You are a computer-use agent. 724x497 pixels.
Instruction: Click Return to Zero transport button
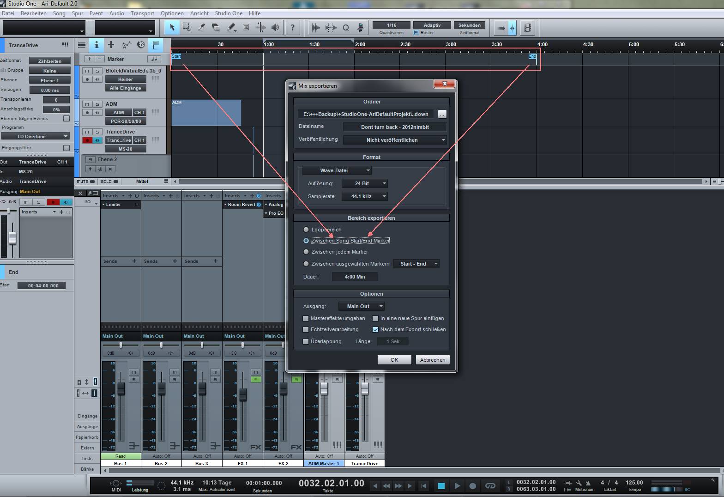[x=424, y=486]
